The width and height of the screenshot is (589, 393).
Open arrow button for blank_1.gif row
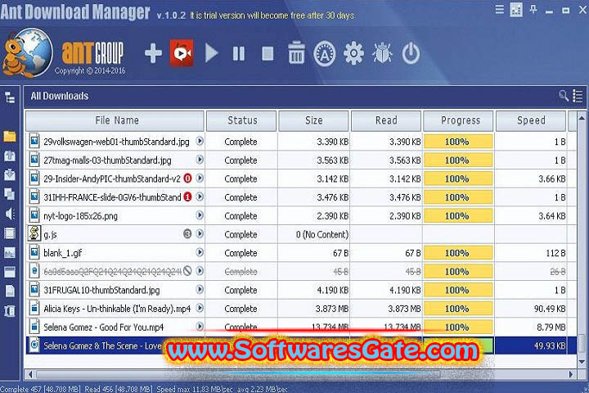[200, 252]
